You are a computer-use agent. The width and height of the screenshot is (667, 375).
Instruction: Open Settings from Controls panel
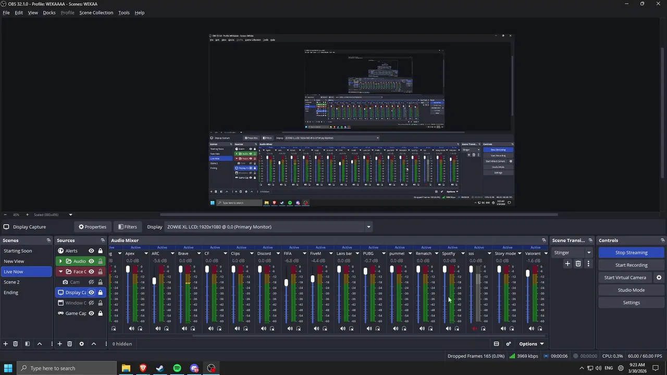click(631, 303)
